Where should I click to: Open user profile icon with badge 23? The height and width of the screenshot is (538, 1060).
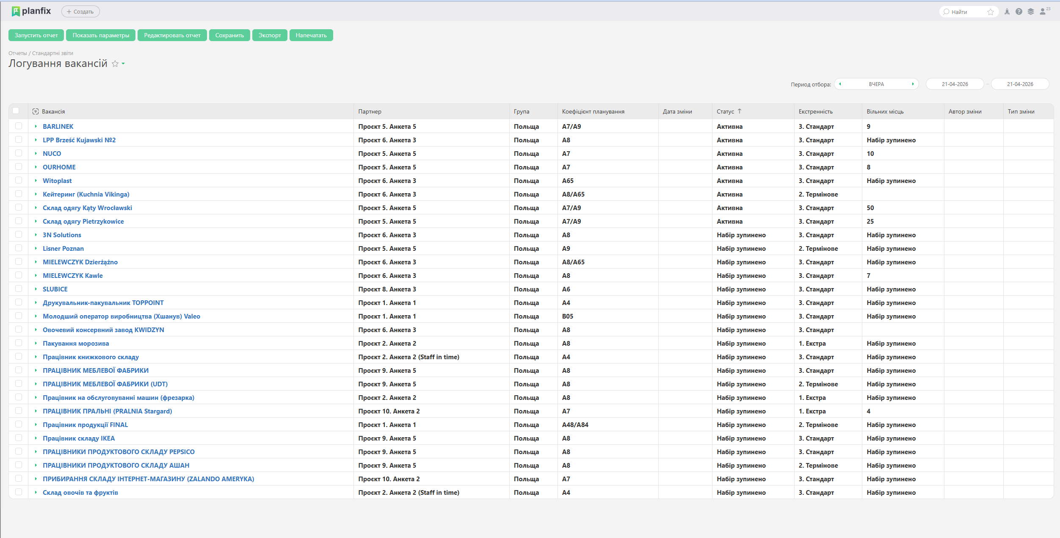coord(1043,11)
